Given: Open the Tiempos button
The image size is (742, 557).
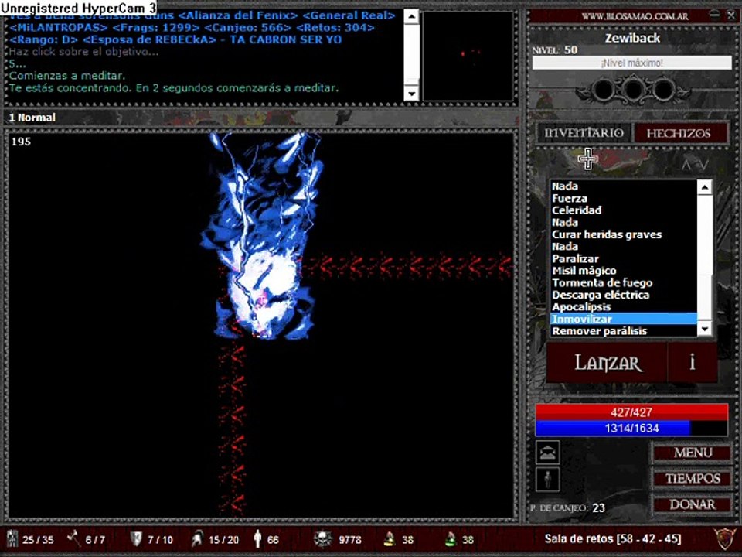Looking at the screenshot, I should click(x=693, y=478).
